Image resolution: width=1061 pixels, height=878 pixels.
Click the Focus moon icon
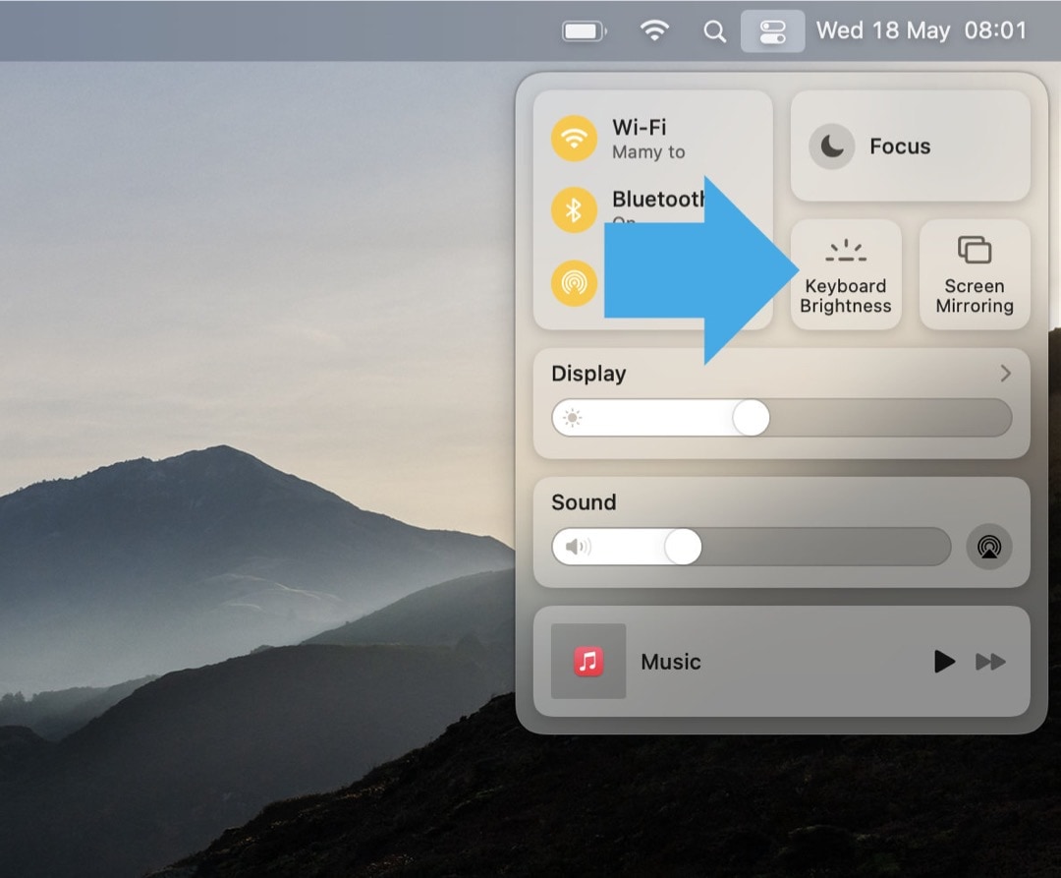point(831,146)
